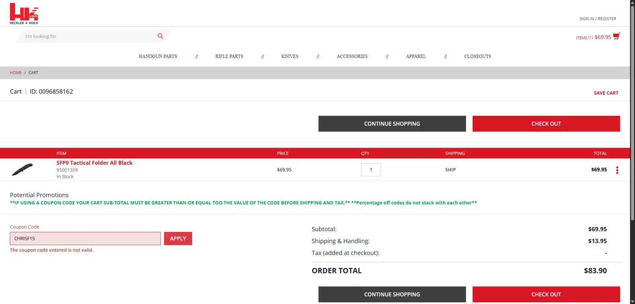Click the top Continue Shopping button
Image resolution: width=635 pixels, height=304 pixels.
coord(392,124)
